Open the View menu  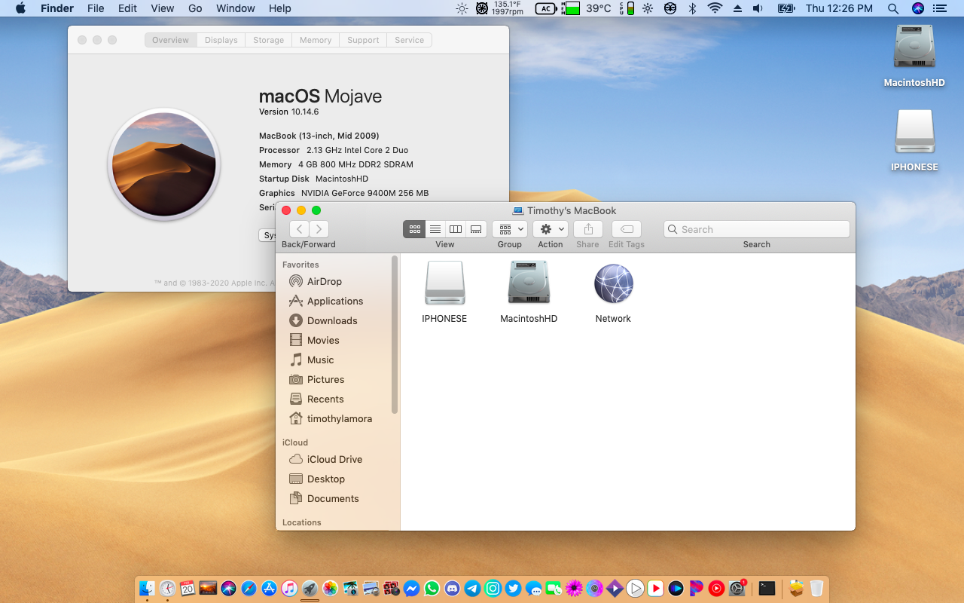(163, 8)
